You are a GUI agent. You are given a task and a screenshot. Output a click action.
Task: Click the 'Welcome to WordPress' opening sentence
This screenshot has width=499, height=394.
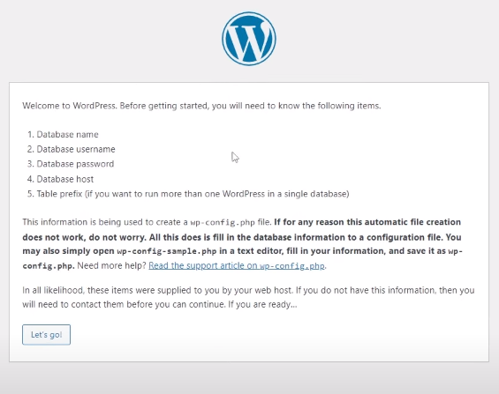coord(201,106)
